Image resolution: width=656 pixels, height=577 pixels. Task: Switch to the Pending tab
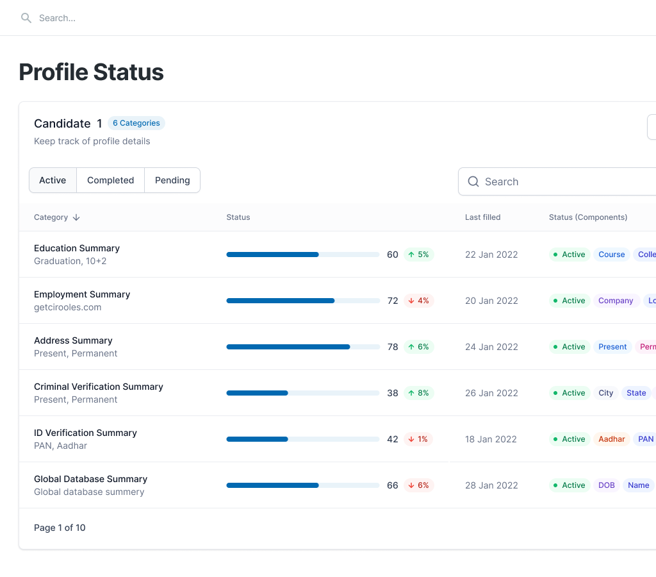pos(172,180)
